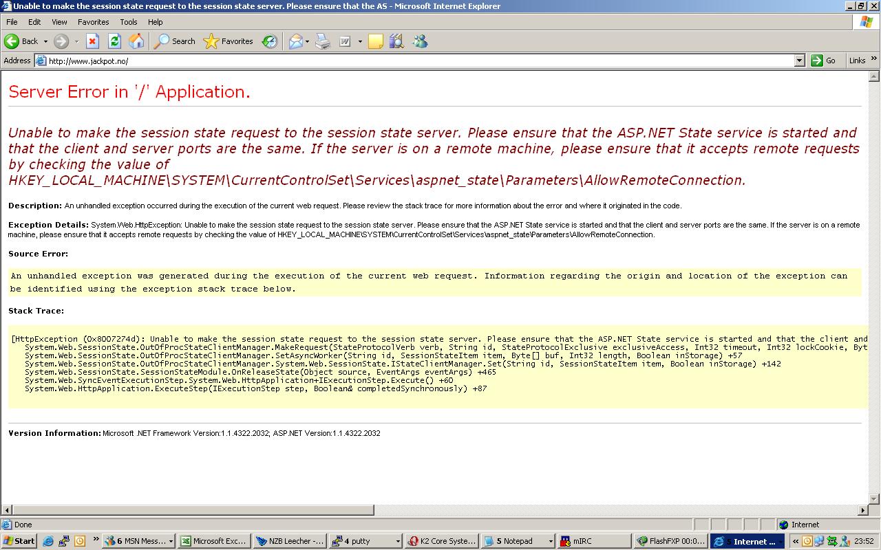Image resolution: width=881 pixels, height=550 pixels.
Task: Click the horizontal scrollbar left arrow
Action: [6, 510]
